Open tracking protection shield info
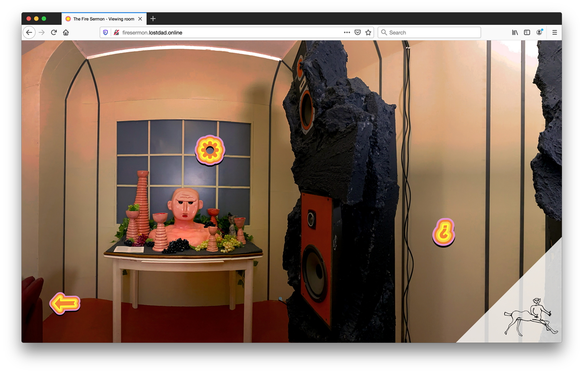The height and width of the screenshot is (373, 583). (x=106, y=32)
